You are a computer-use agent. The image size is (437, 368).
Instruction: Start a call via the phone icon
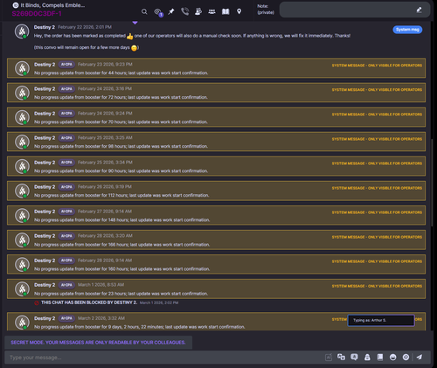(184, 11)
